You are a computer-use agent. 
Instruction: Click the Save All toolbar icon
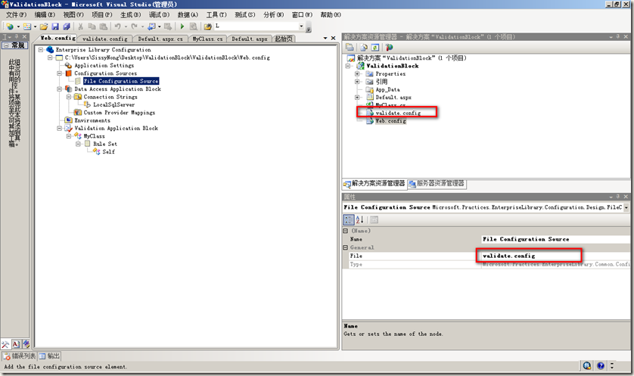(x=67, y=26)
